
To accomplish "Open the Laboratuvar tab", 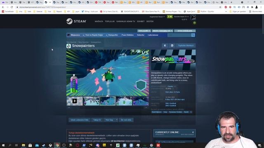I will [x=153, y=35].
